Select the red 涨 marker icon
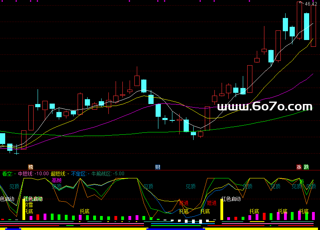Image resolution: width=320 pixels, height=230 pixels. [x=298, y=167]
